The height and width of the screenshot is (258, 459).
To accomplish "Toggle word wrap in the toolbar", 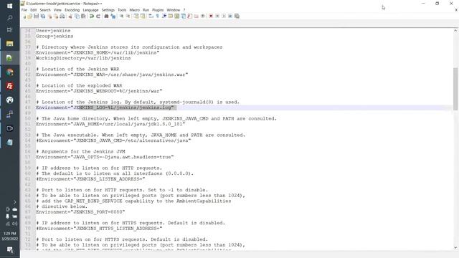I will tap(151, 16).
